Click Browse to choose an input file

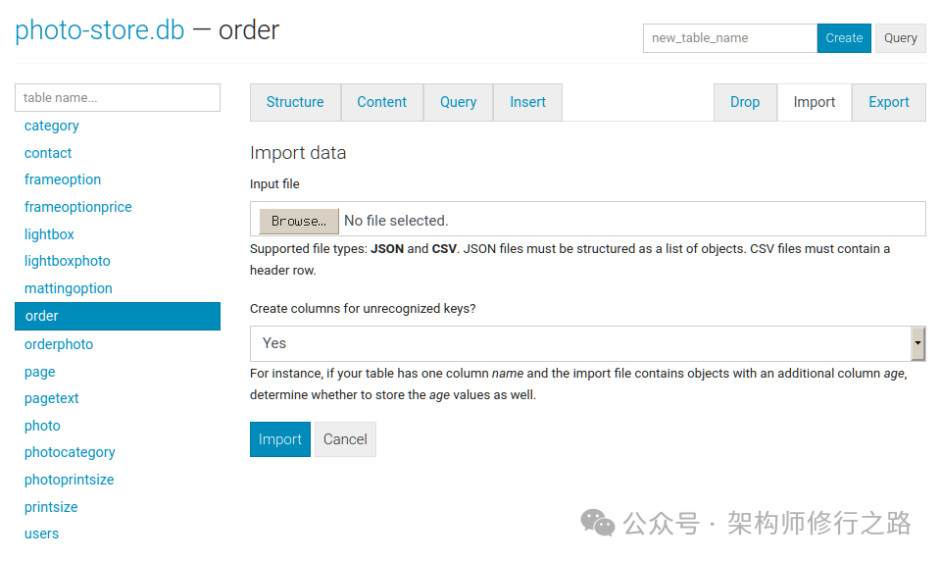pyautogui.click(x=299, y=221)
